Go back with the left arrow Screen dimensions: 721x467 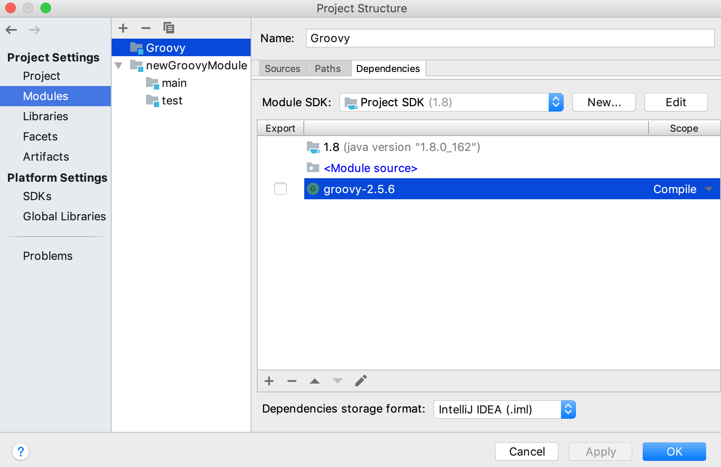(11, 30)
